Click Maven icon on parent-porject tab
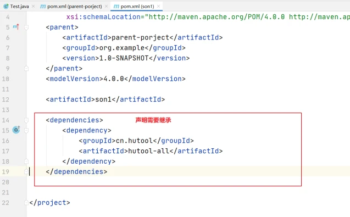Image resolution: width=350 pixels, height=217 pixels. pos(43,7)
